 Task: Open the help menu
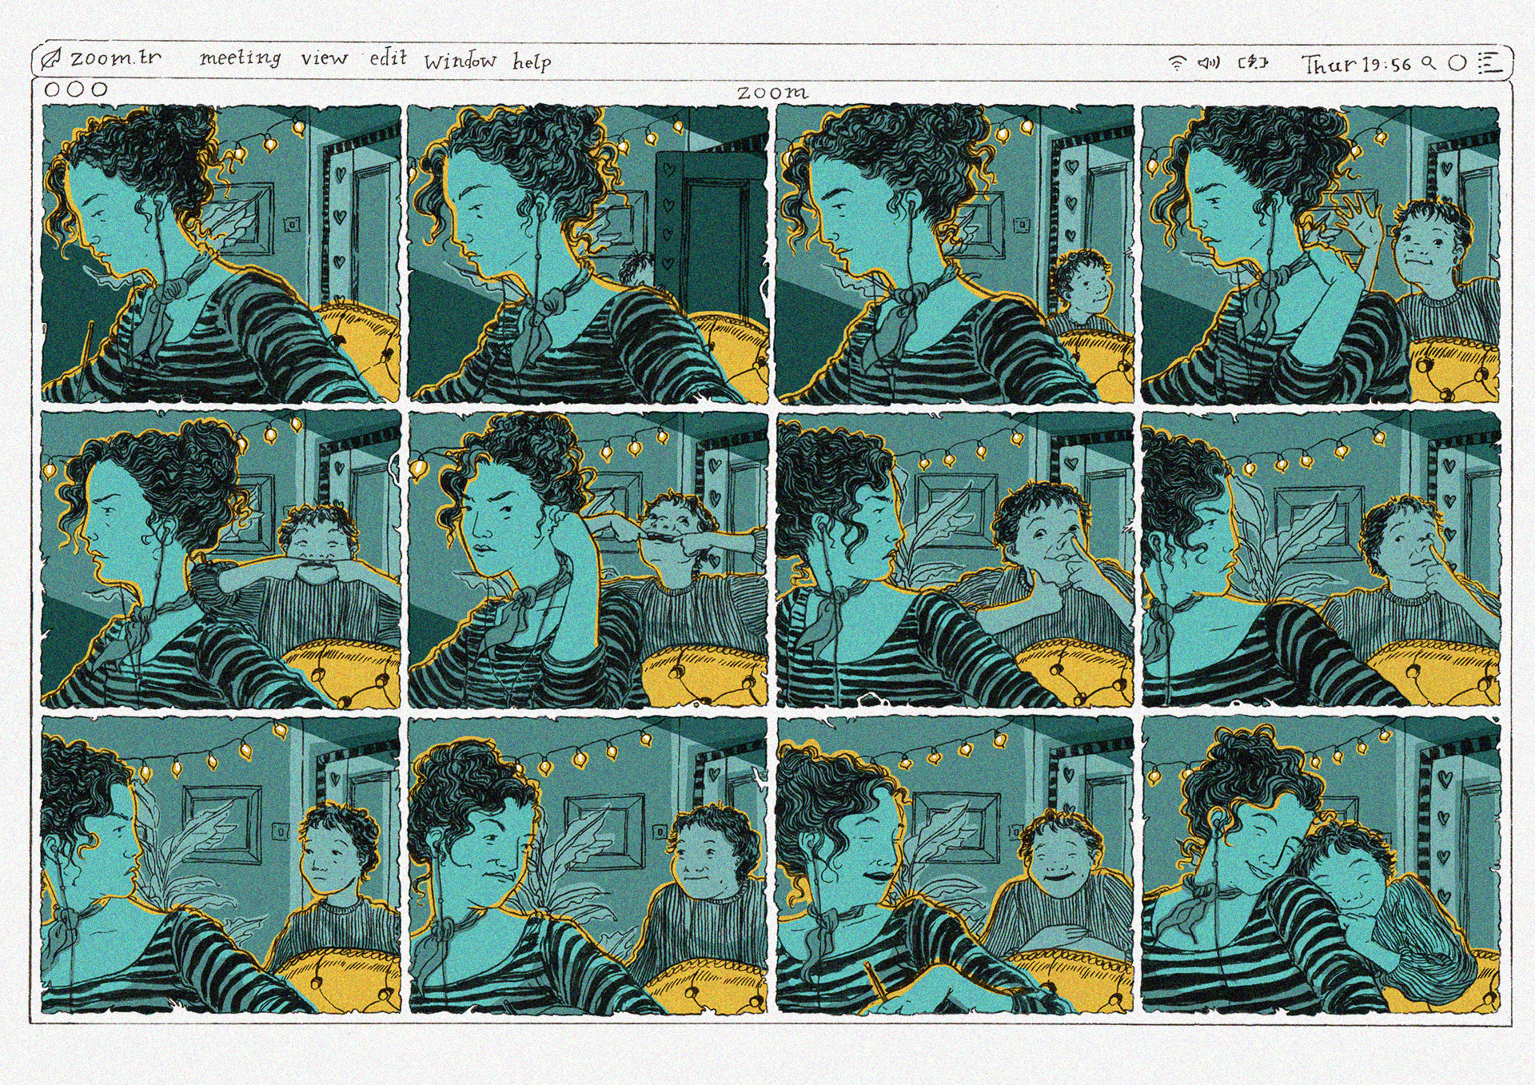pos(532,62)
